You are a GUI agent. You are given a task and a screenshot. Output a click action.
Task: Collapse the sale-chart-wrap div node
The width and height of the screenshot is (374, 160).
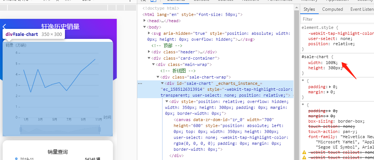point(158,77)
